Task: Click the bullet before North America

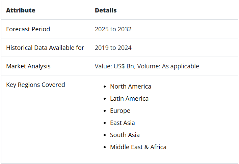Action: (105, 87)
